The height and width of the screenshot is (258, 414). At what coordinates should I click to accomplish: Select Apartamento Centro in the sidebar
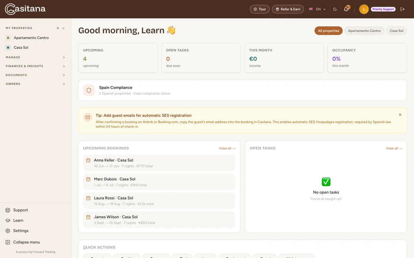click(31, 37)
